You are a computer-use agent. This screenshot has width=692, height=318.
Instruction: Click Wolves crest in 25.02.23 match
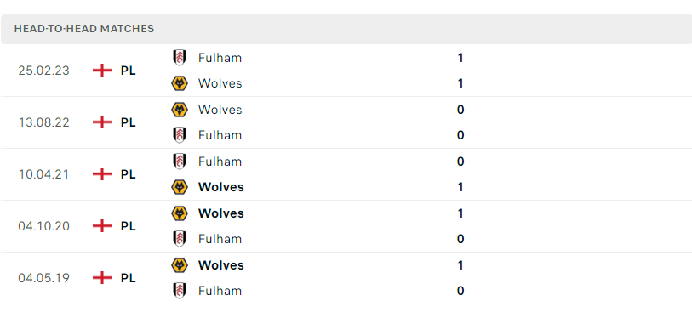point(180,83)
